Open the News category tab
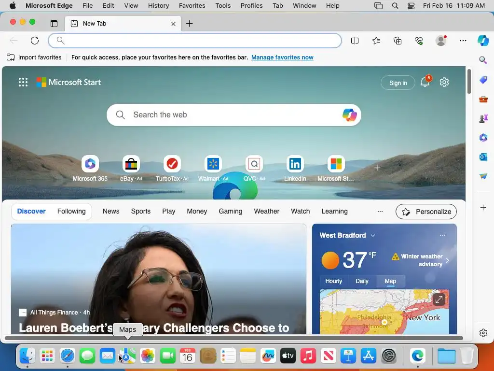Image resolution: width=494 pixels, height=371 pixels. pyautogui.click(x=111, y=212)
